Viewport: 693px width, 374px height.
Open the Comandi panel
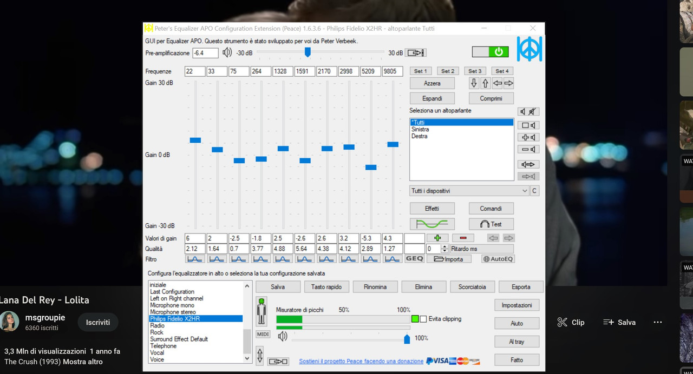491,209
